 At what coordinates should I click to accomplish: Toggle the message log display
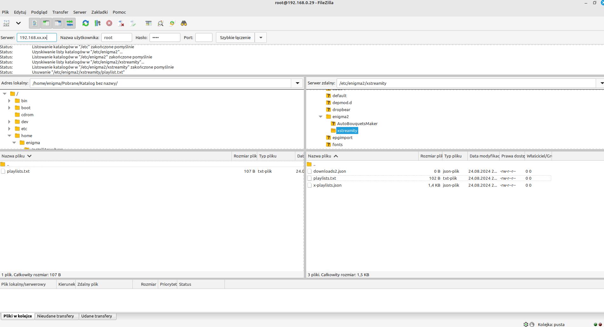click(35, 23)
